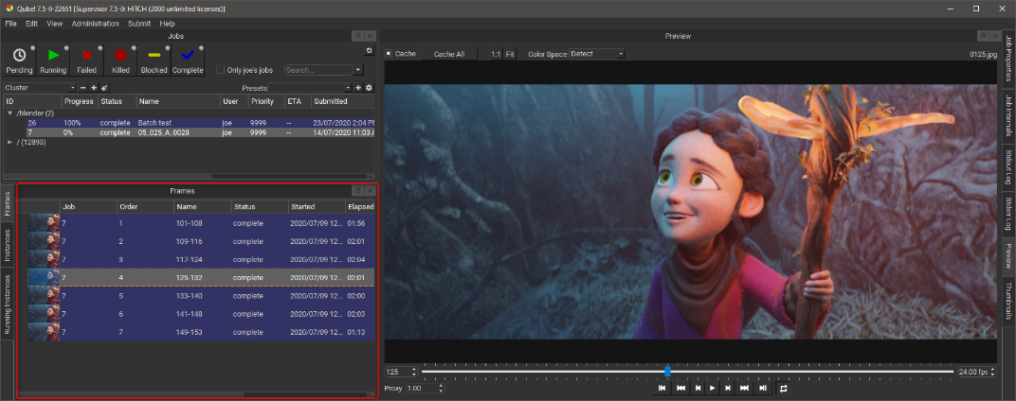This screenshot has width=1016, height=401.
Task: Click the preview timeline slider handle
Action: (x=667, y=372)
